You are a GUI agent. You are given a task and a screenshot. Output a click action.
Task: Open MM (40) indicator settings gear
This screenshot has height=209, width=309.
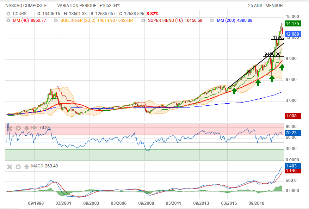(x=8, y=20)
